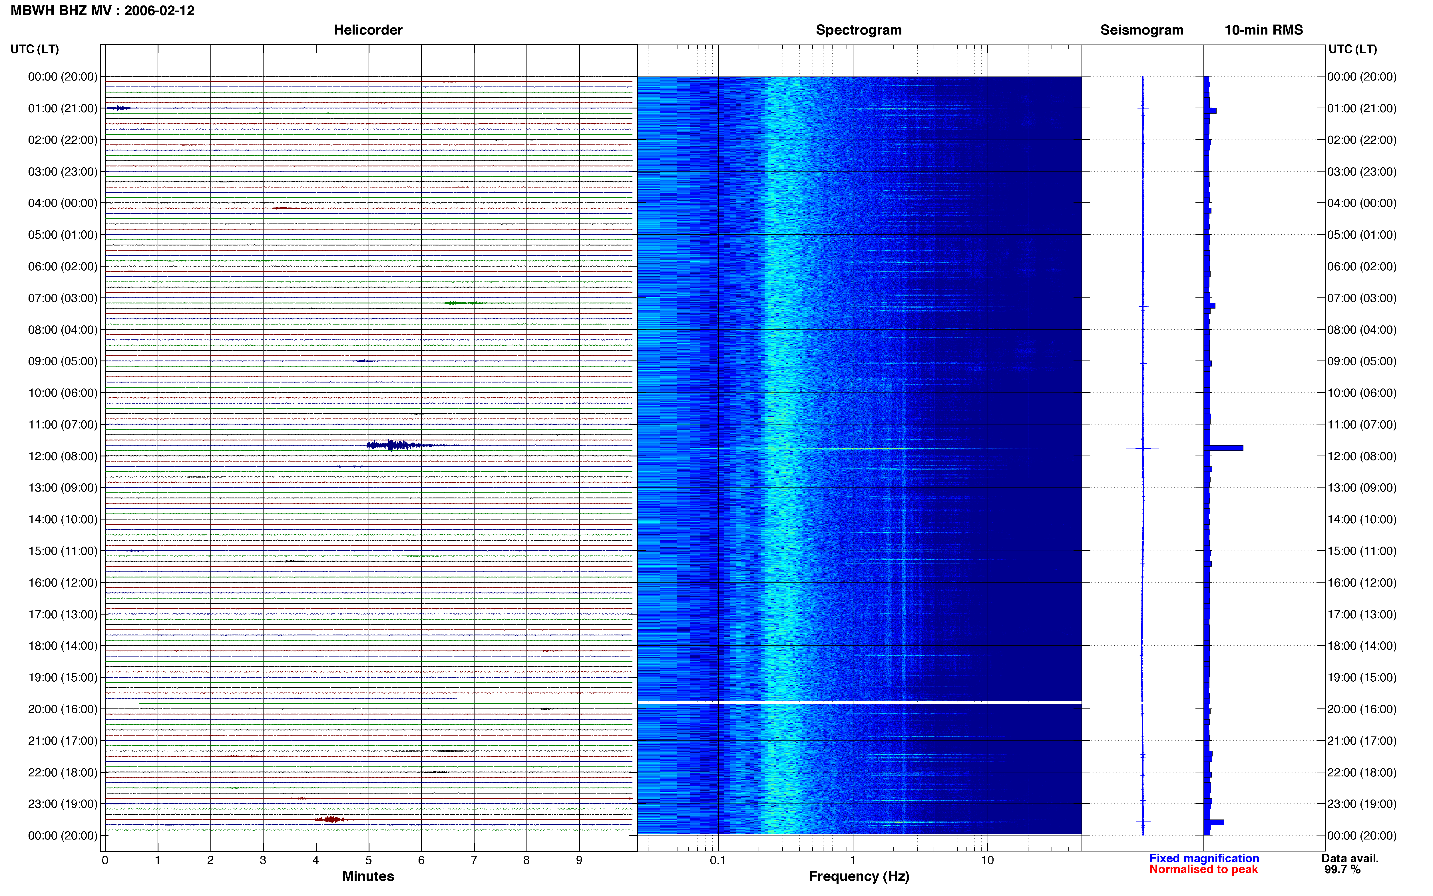Click the '0.1' frequency tick label
Viewport: 1433px width, 896px height.
coord(718,860)
